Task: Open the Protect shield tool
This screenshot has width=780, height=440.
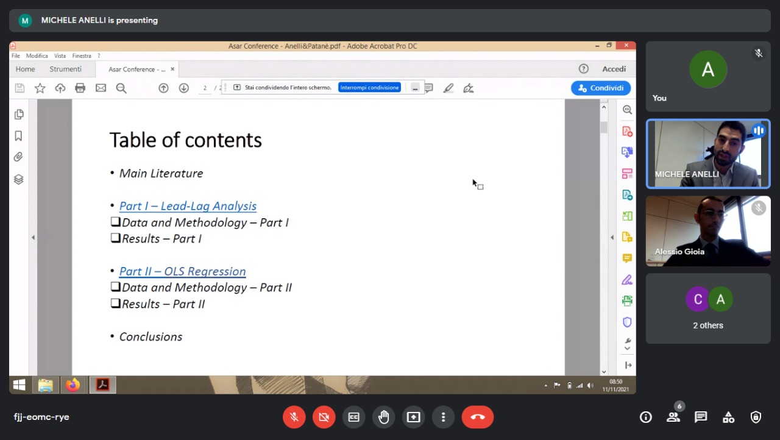Action: (x=627, y=322)
